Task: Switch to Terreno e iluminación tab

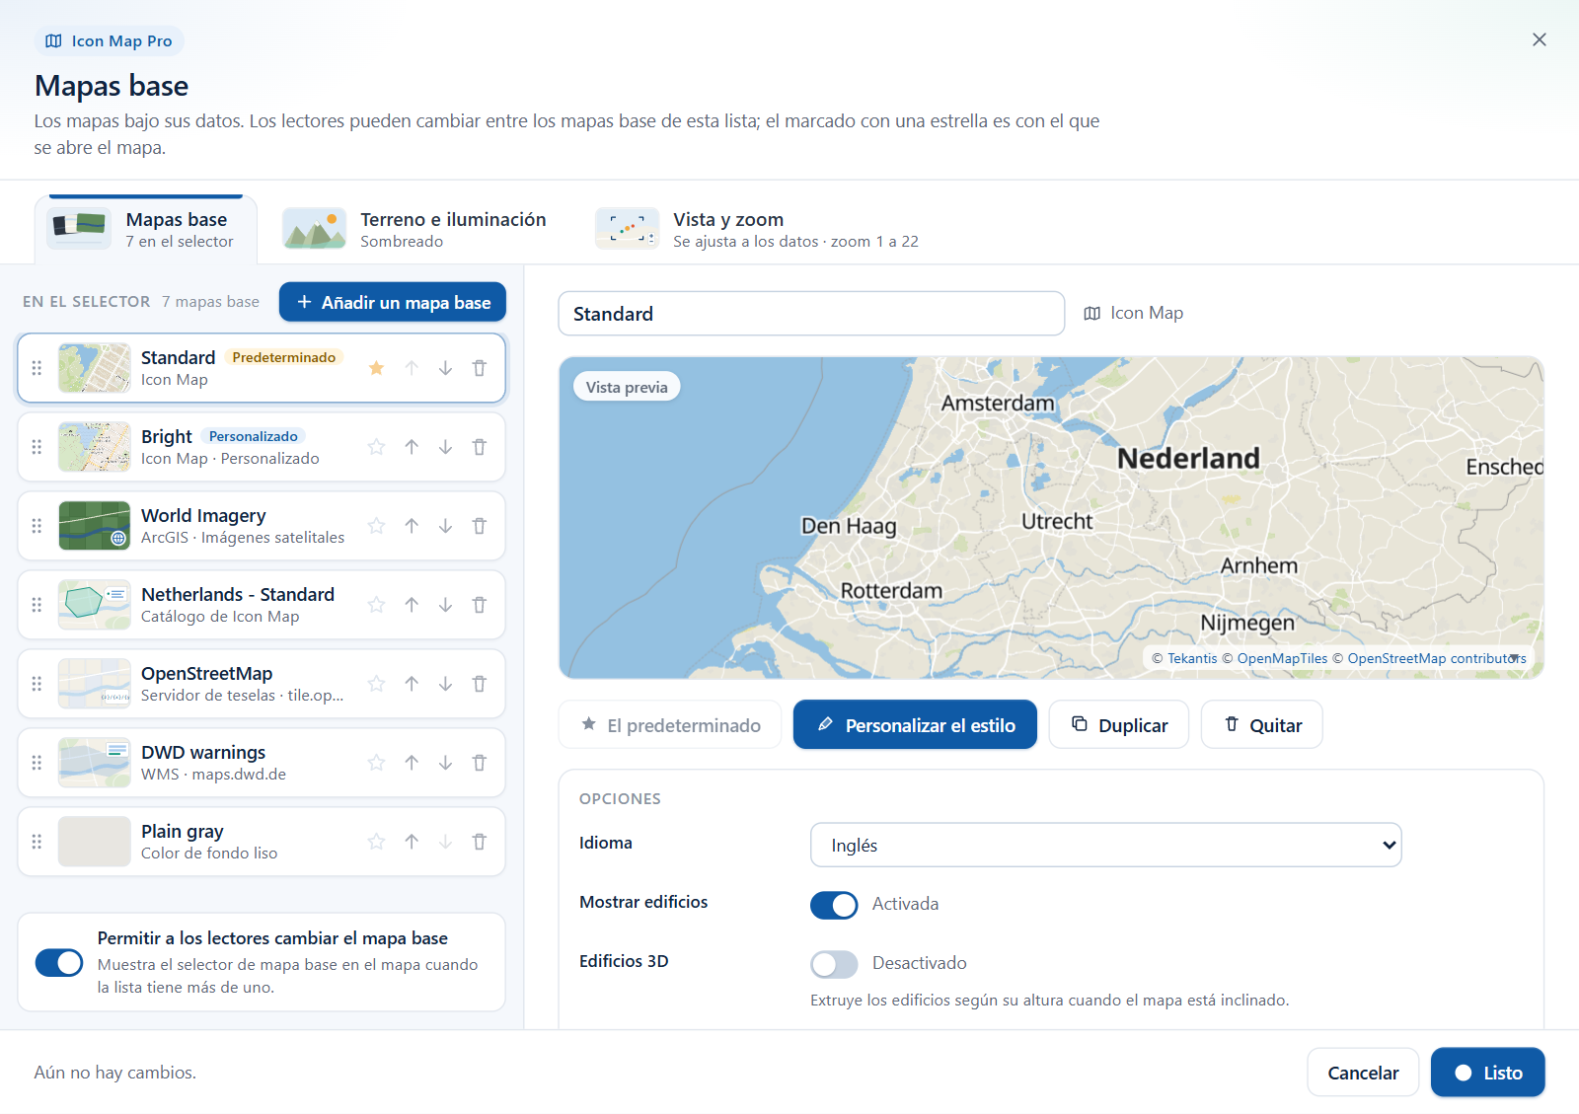Action: (414, 229)
